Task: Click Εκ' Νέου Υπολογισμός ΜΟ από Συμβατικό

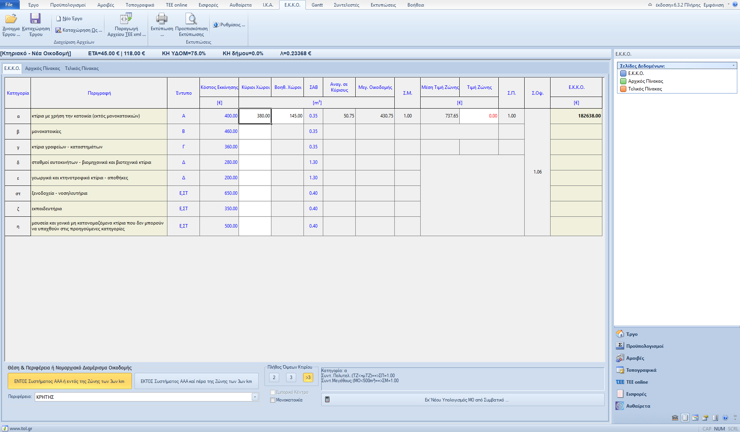Action: point(466,400)
